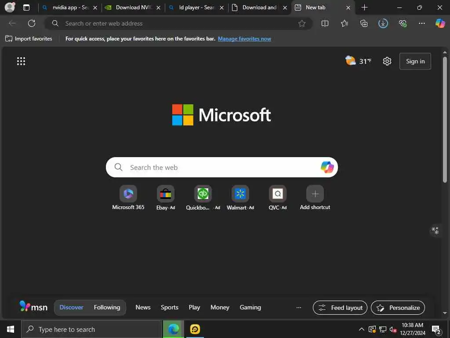Open the Favorites list icon

pyautogui.click(x=345, y=24)
